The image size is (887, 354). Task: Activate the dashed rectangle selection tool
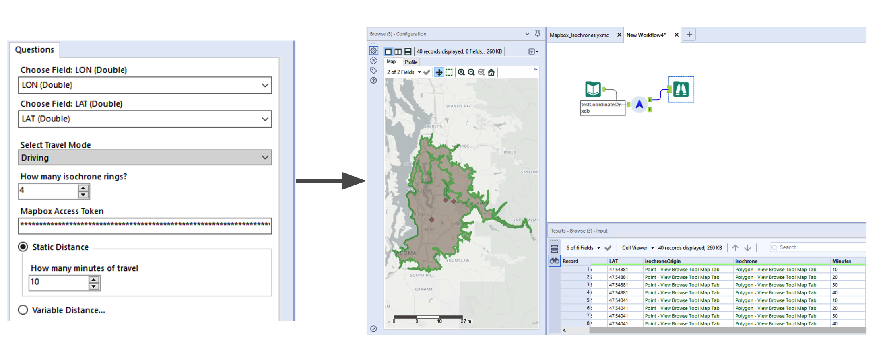click(449, 72)
